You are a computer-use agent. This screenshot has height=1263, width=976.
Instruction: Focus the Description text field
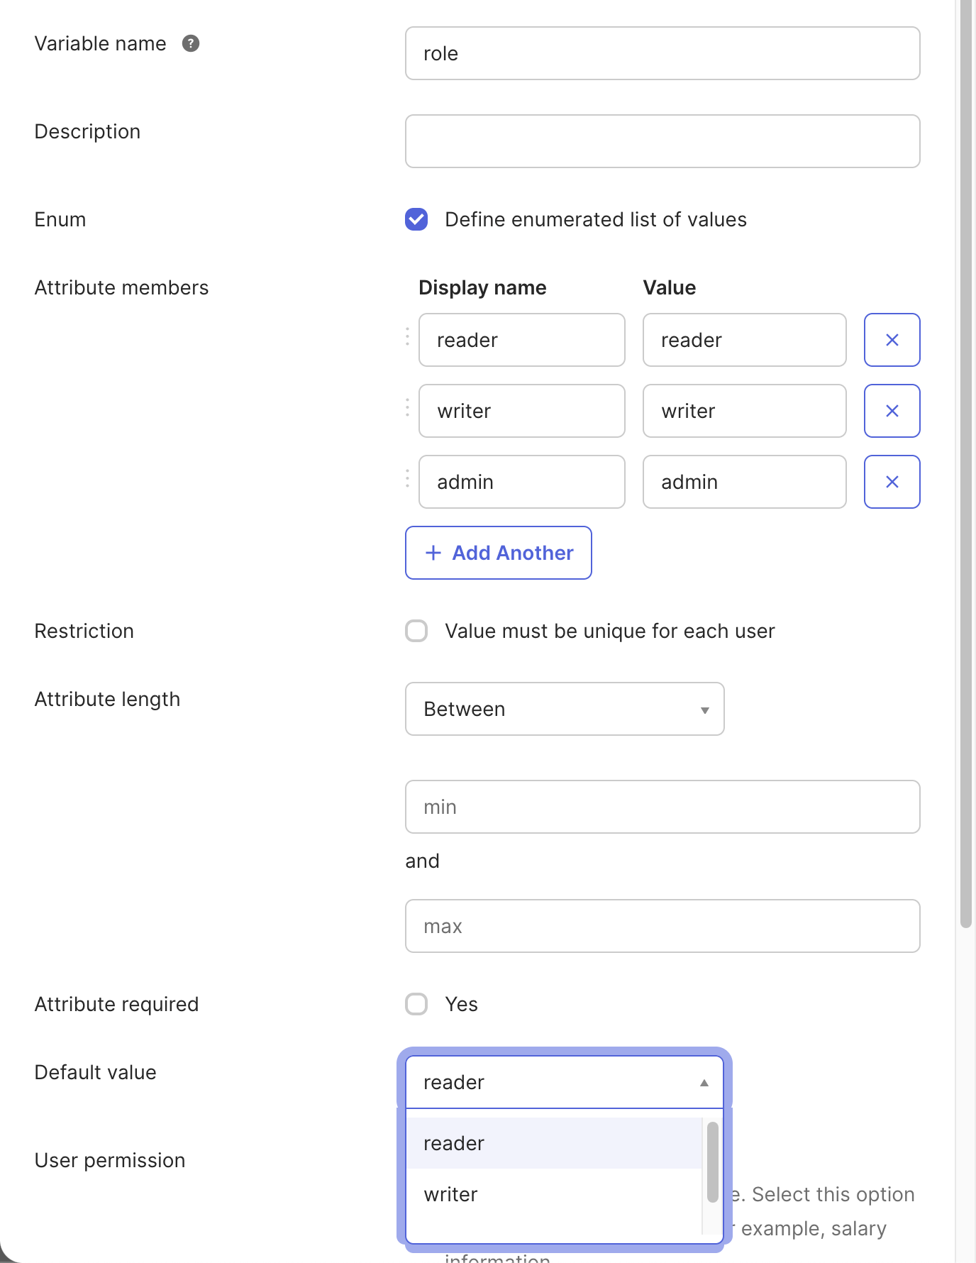(662, 141)
